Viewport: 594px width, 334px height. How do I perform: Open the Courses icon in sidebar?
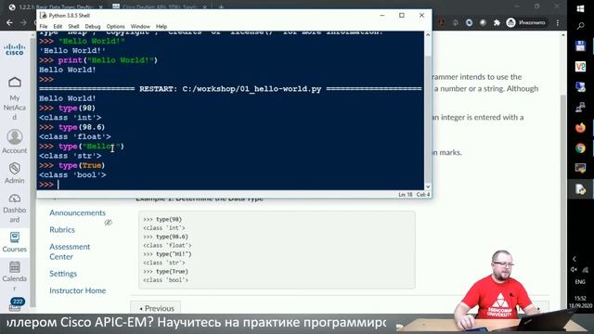(15, 238)
